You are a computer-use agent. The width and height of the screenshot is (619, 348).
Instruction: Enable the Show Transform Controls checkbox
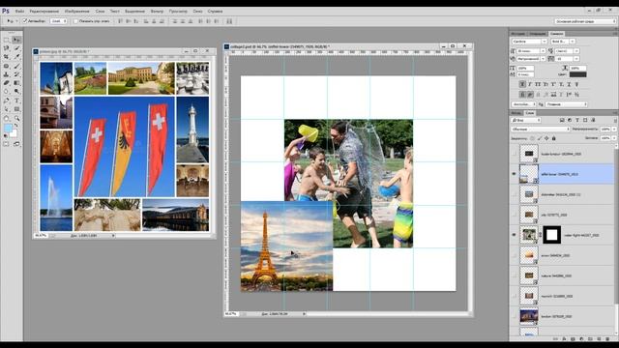point(75,21)
